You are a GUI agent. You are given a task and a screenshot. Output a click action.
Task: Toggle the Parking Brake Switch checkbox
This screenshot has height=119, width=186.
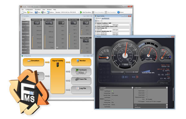coord(147,97)
